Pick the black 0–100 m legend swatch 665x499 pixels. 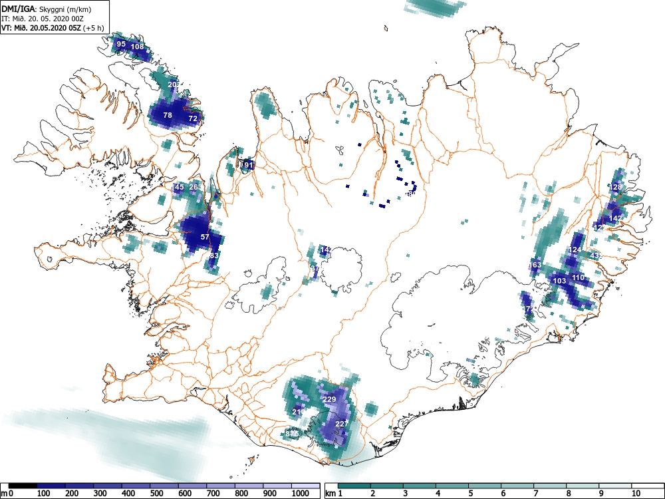point(23,486)
